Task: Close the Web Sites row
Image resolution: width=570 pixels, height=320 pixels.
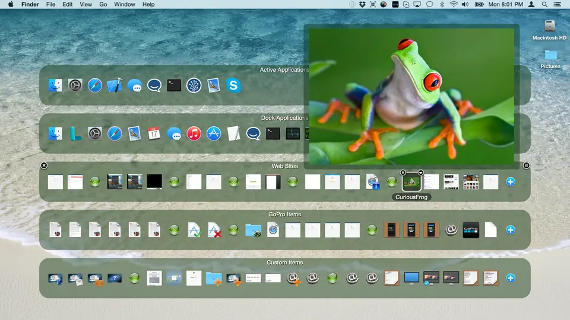Action: click(44, 166)
